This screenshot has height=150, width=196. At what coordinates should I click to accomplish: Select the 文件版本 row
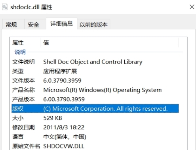[95, 81]
